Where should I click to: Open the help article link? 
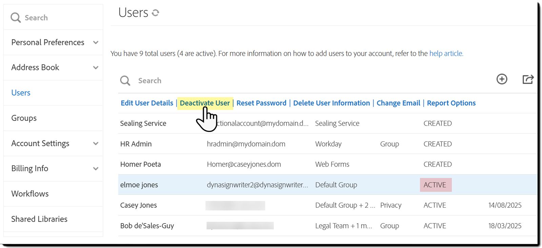446,53
